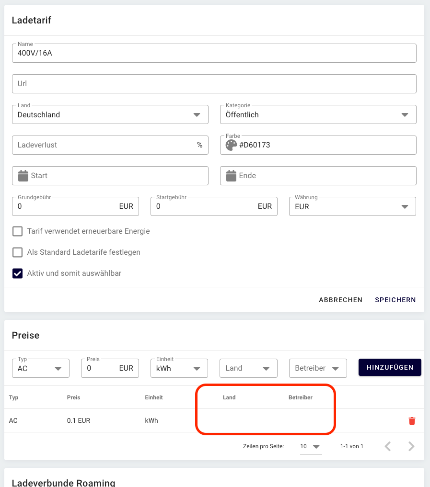Expand the Kategorie Öffentlich dropdown

(x=318, y=114)
